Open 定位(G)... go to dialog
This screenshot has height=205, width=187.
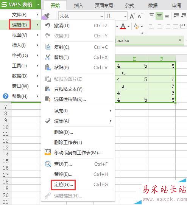(78, 185)
